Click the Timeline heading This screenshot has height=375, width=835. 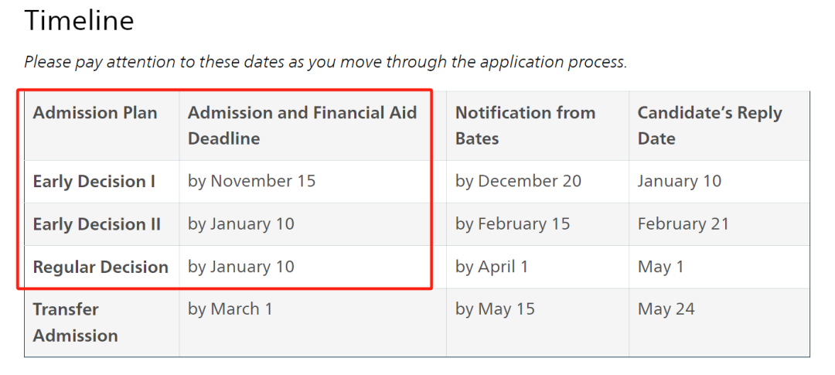pyautogui.click(x=79, y=22)
